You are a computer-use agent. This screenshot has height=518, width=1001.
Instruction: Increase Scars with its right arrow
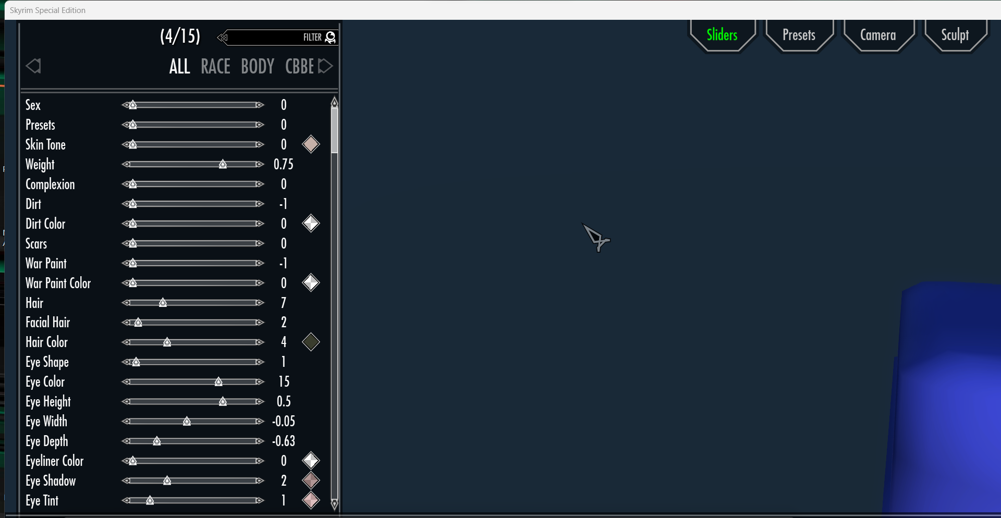260,244
